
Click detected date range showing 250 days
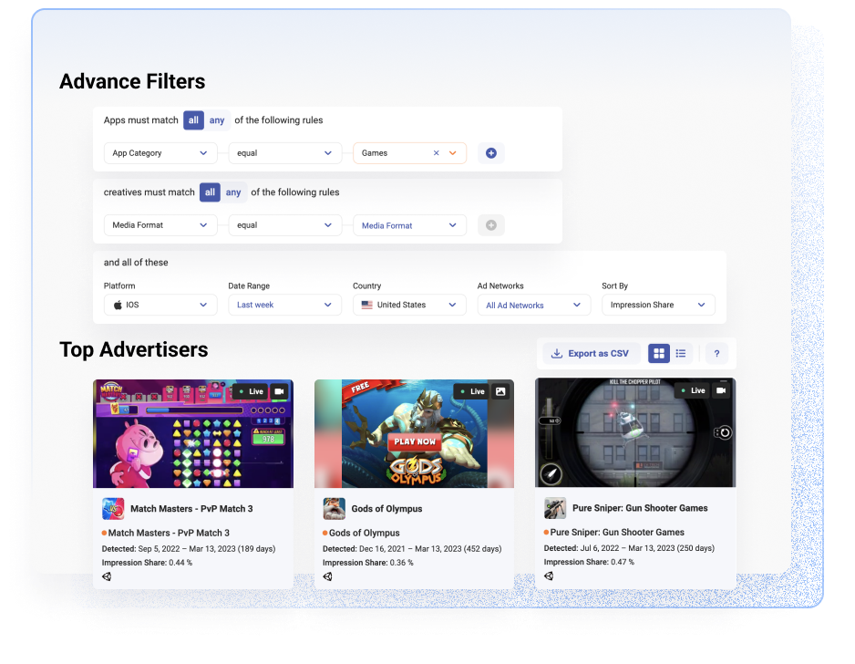(x=629, y=548)
